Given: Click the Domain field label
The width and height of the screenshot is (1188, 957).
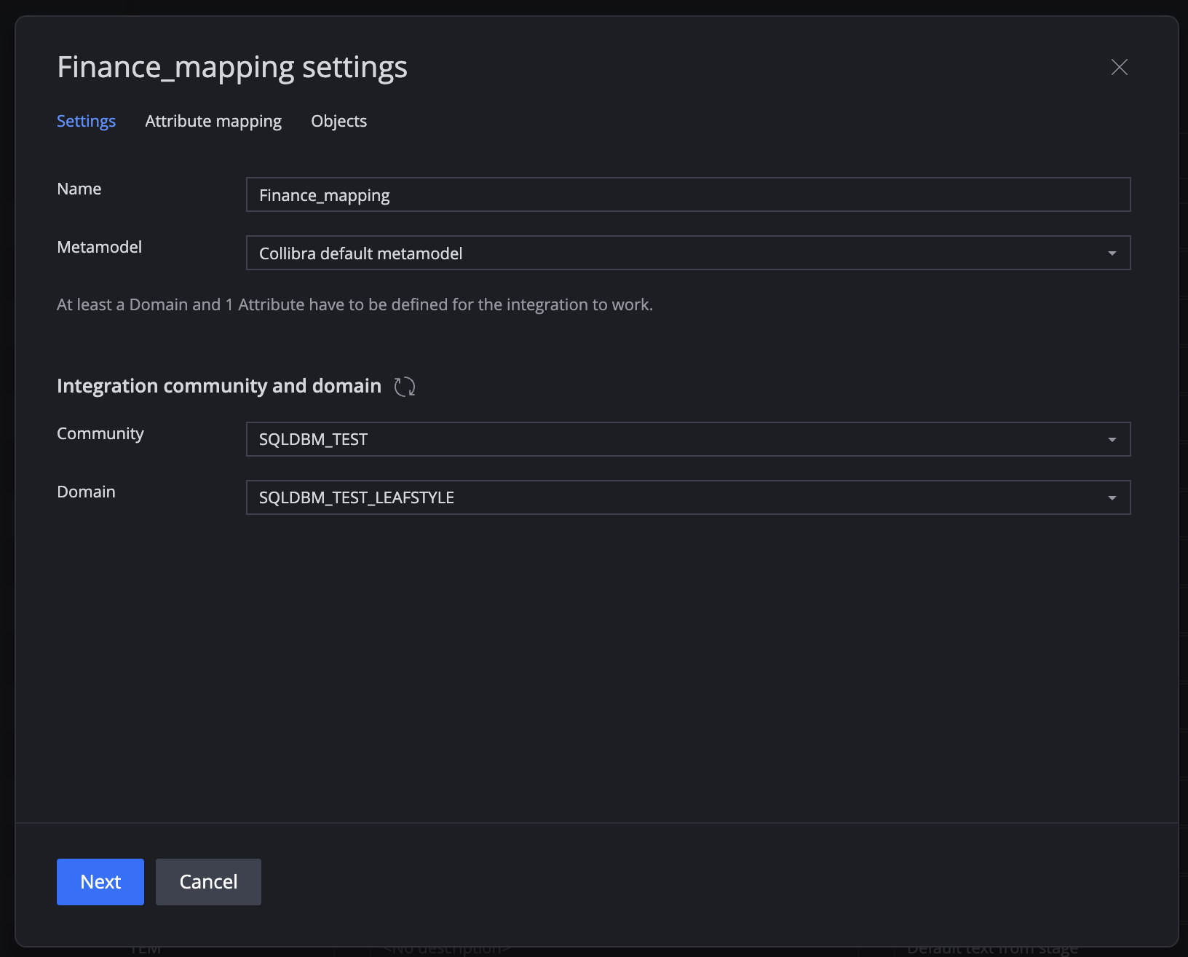Looking at the screenshot, I should click(x=86, y=492).
